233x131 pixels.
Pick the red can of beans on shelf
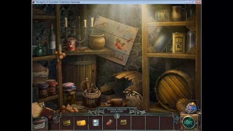click(71, 44)
